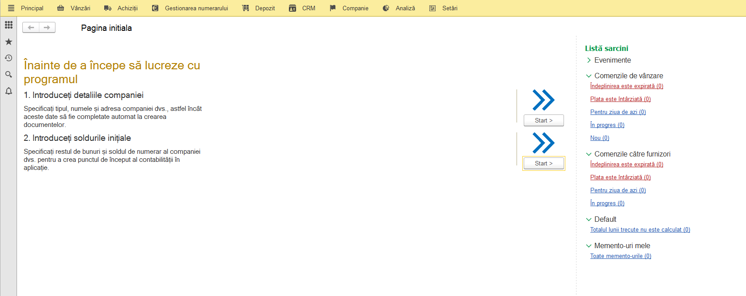Click the forward navigation arrow

click(47, 28)
